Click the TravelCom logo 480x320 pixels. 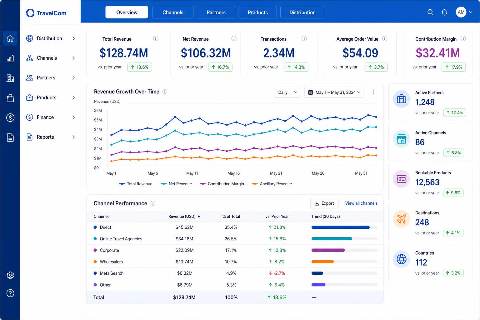tap(46, 13)
